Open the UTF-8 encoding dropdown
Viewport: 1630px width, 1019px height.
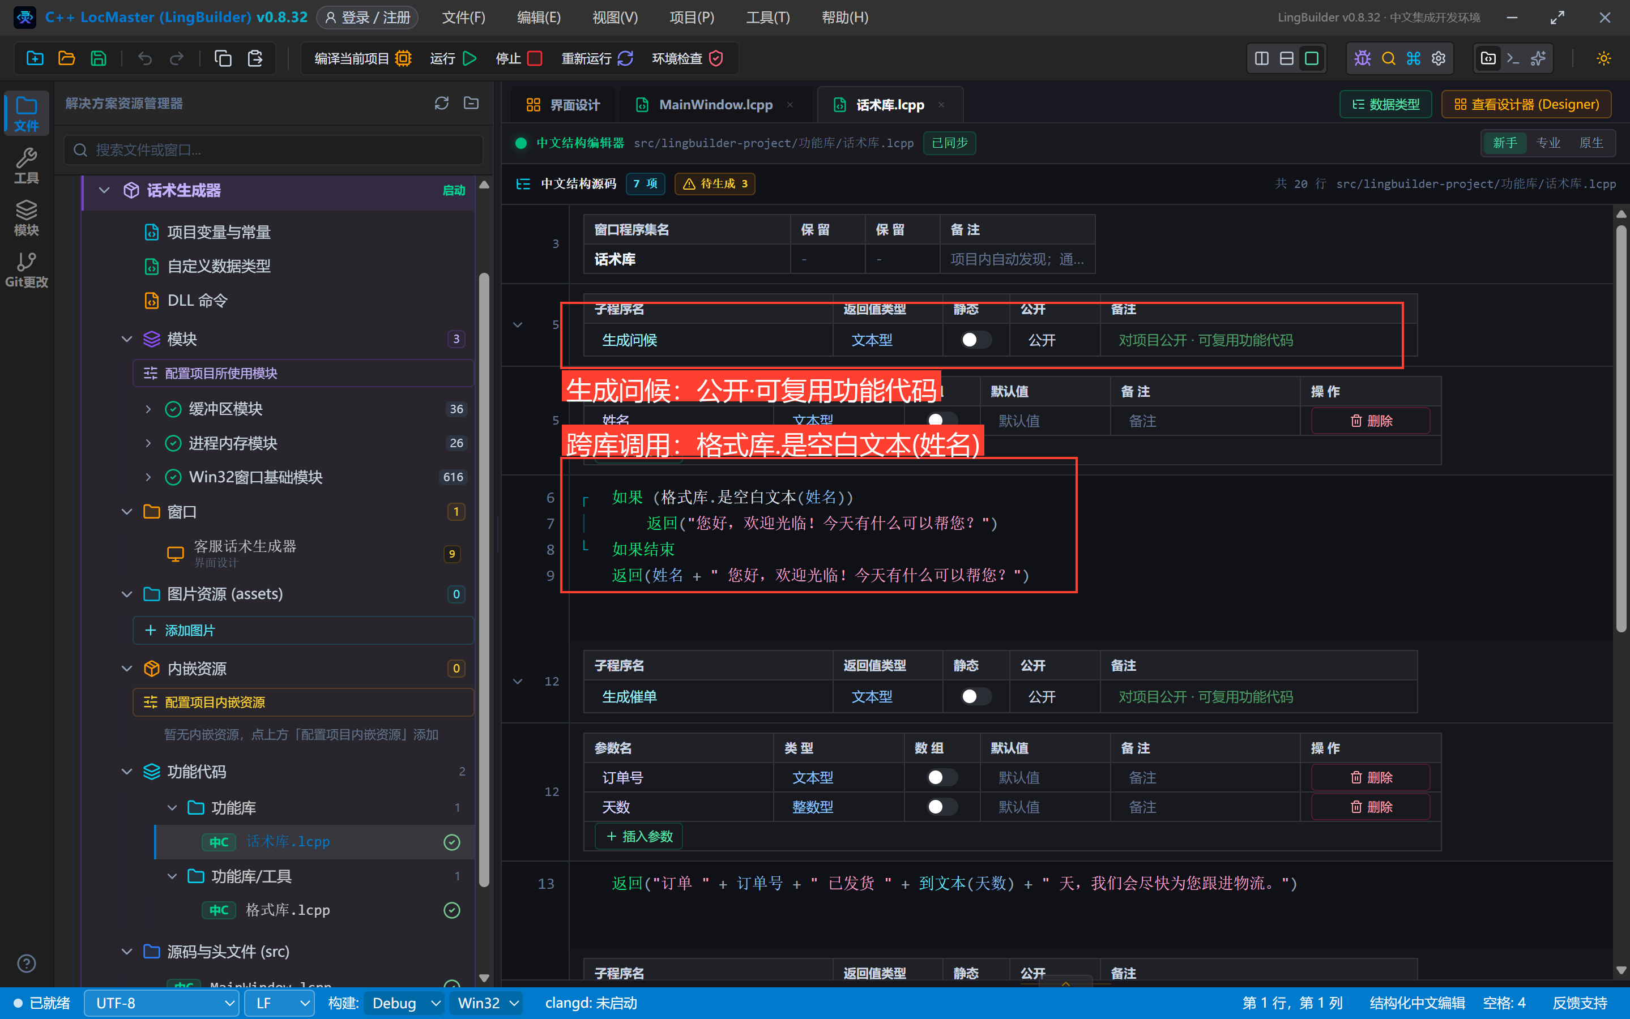tap(162, 1003)
